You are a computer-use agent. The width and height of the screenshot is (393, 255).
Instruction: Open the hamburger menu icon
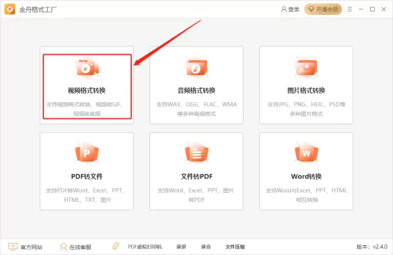tap(350, 9)
